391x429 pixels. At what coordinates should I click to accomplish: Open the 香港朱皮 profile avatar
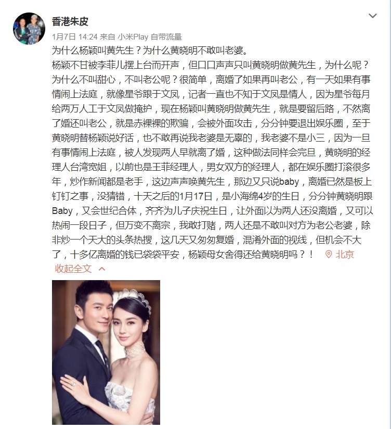(x=29, y=29)
